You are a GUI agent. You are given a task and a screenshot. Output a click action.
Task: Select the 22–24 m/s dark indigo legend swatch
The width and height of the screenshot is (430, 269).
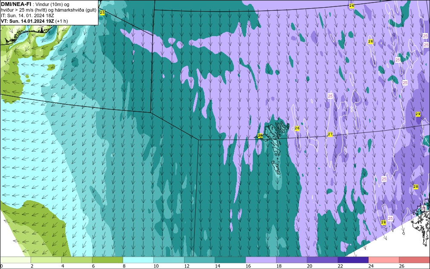[x=353, y=260]
